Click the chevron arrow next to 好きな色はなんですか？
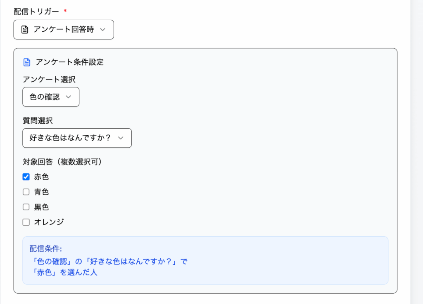 point(121,138)
